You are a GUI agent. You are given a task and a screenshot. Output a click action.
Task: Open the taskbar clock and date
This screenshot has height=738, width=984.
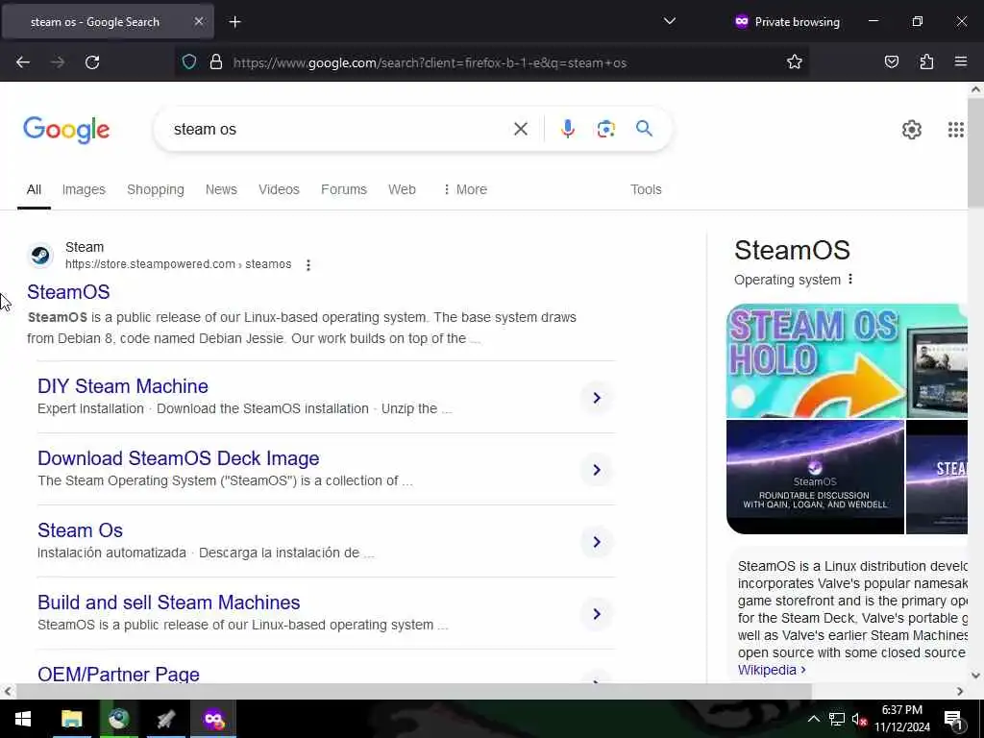coord(901,719)
